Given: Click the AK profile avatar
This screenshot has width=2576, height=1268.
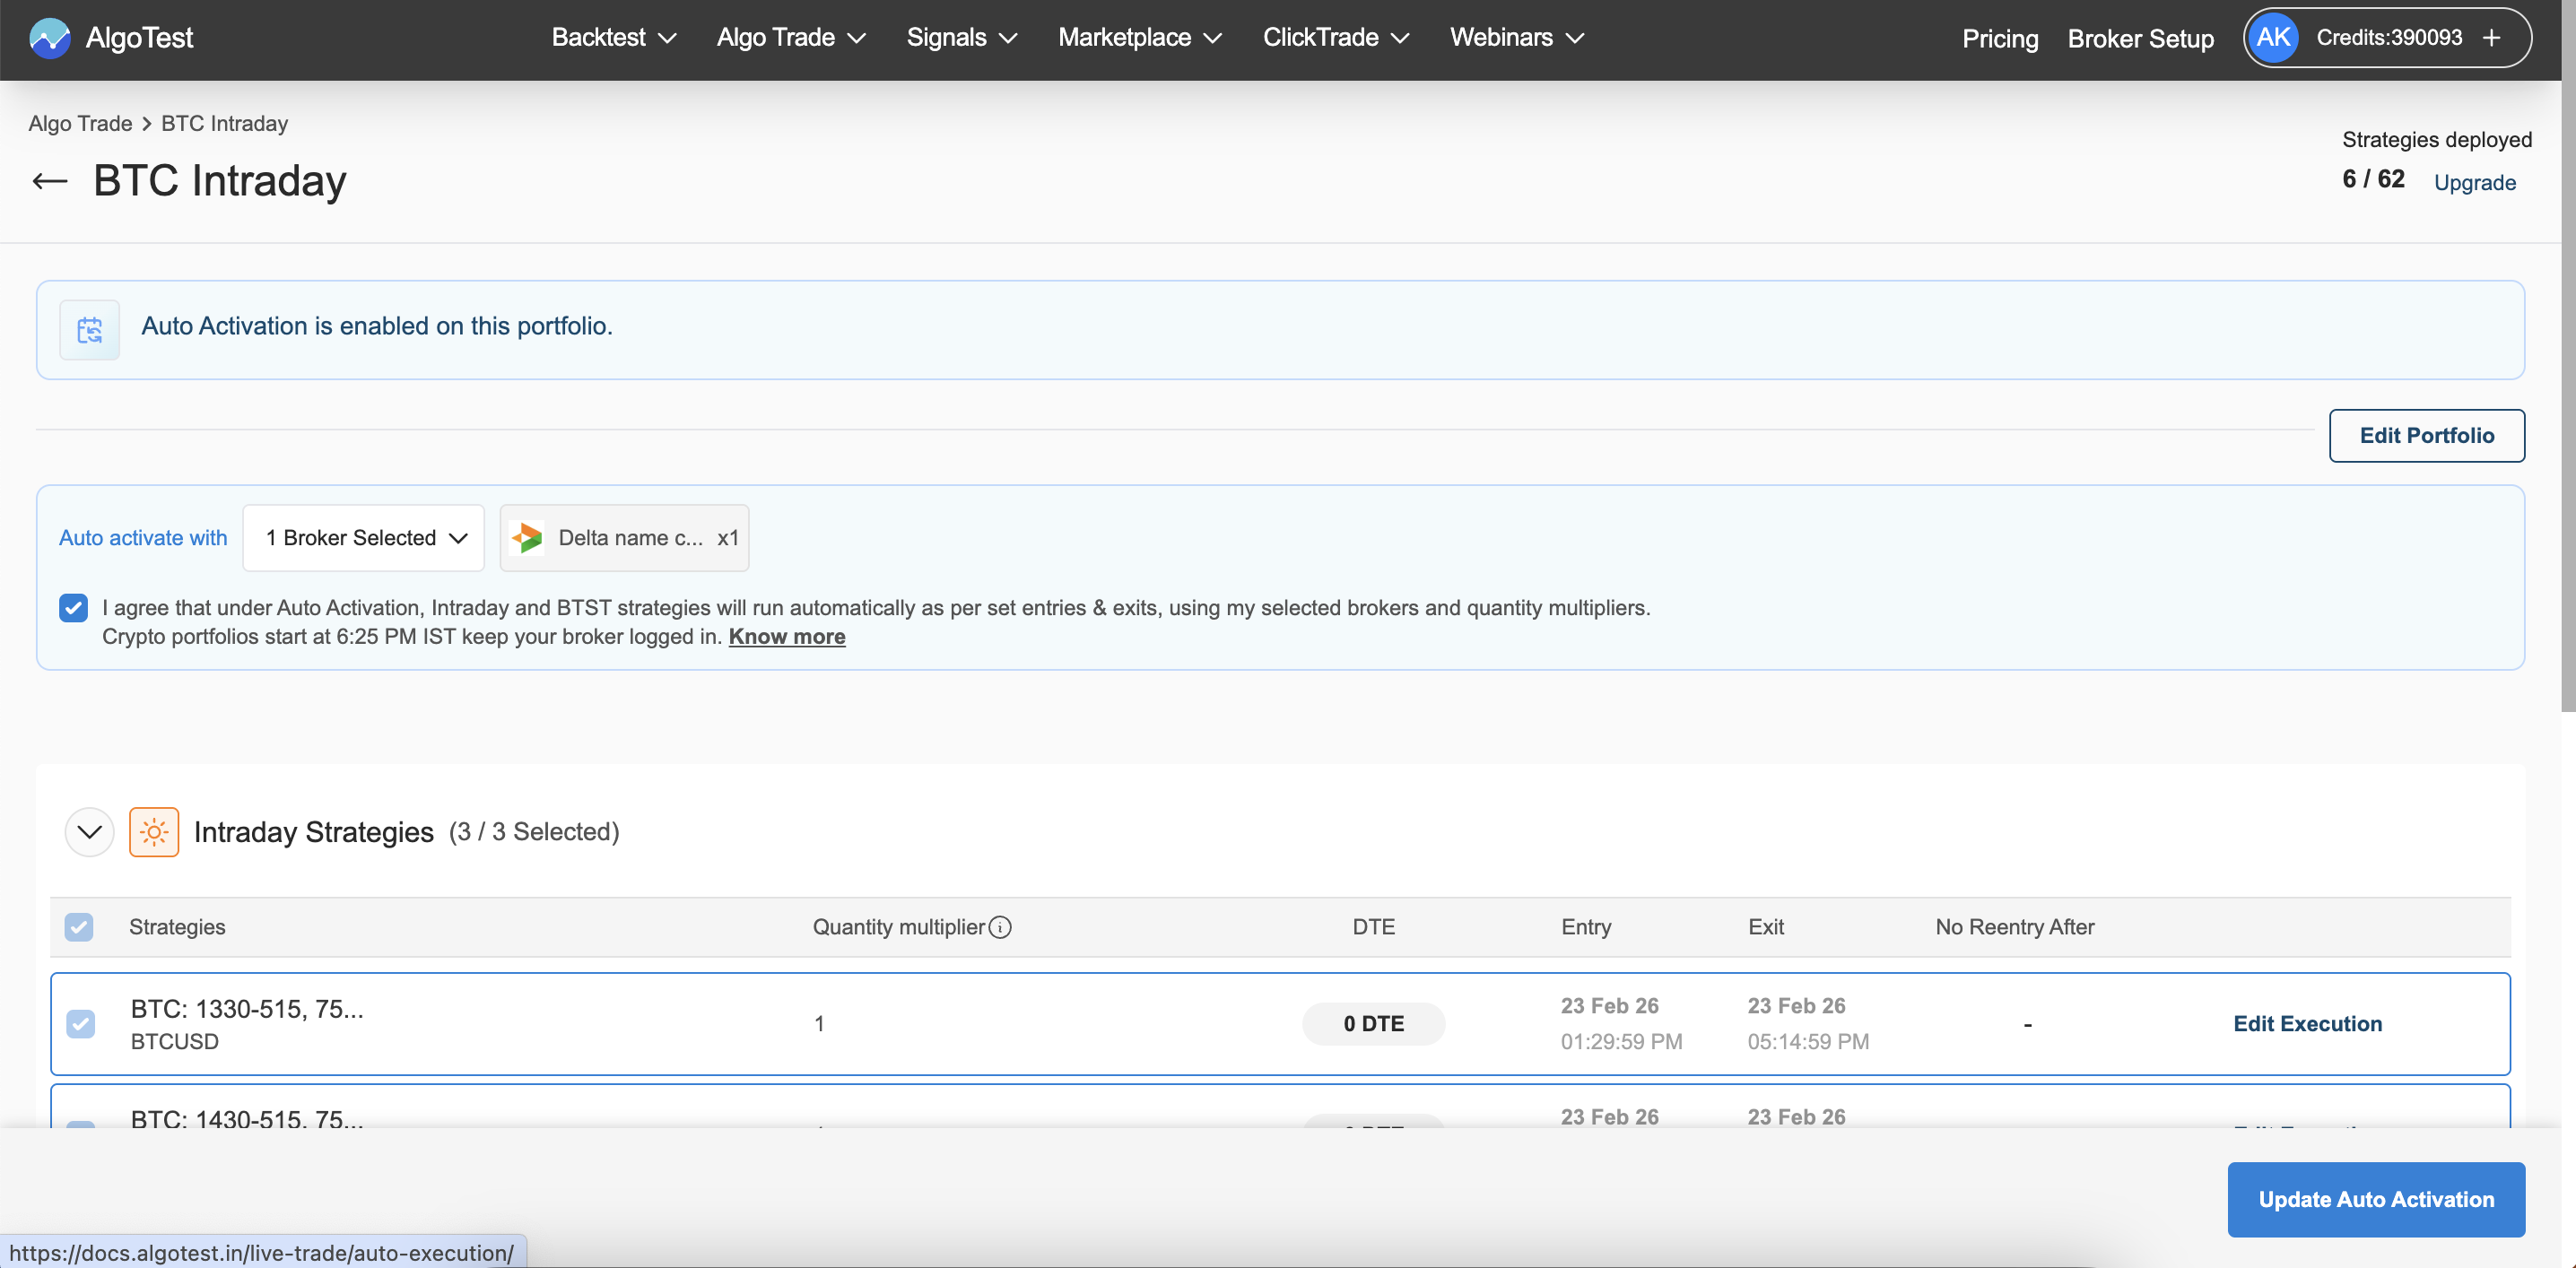Looking at the screenshot, I should (2272, 38).
